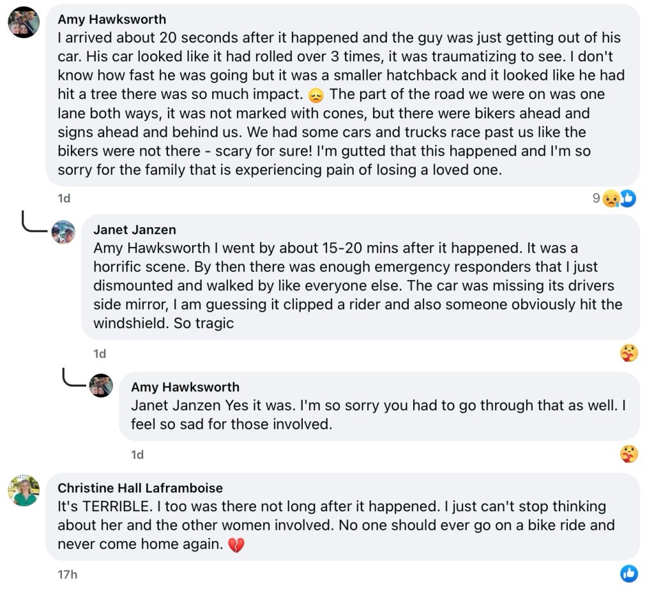This screenshot has width=654, height=591.
Task: Open Christine Hall Laframboise's profile picture
Action: pyautogui.click(x=24, y=491)
